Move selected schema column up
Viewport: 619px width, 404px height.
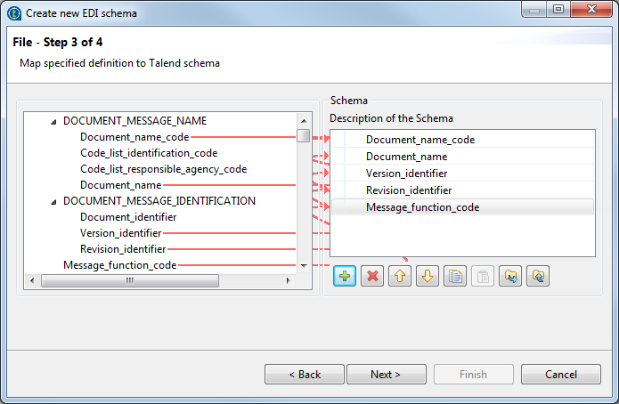[x=400, y=276]
